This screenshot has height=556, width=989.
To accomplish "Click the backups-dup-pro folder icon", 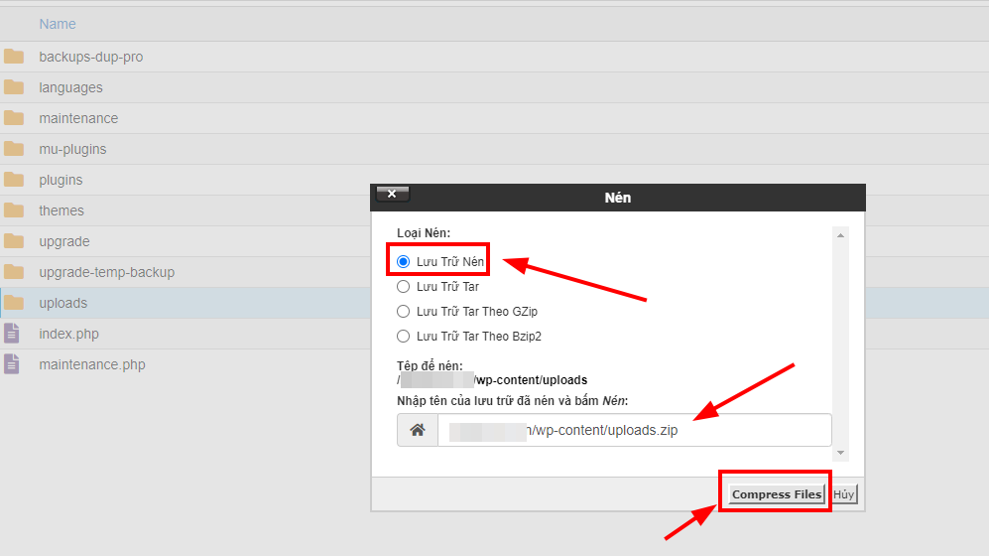I will point(13,57).
